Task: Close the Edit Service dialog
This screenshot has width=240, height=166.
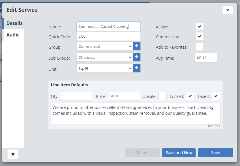Action: (x=228, y=10)
